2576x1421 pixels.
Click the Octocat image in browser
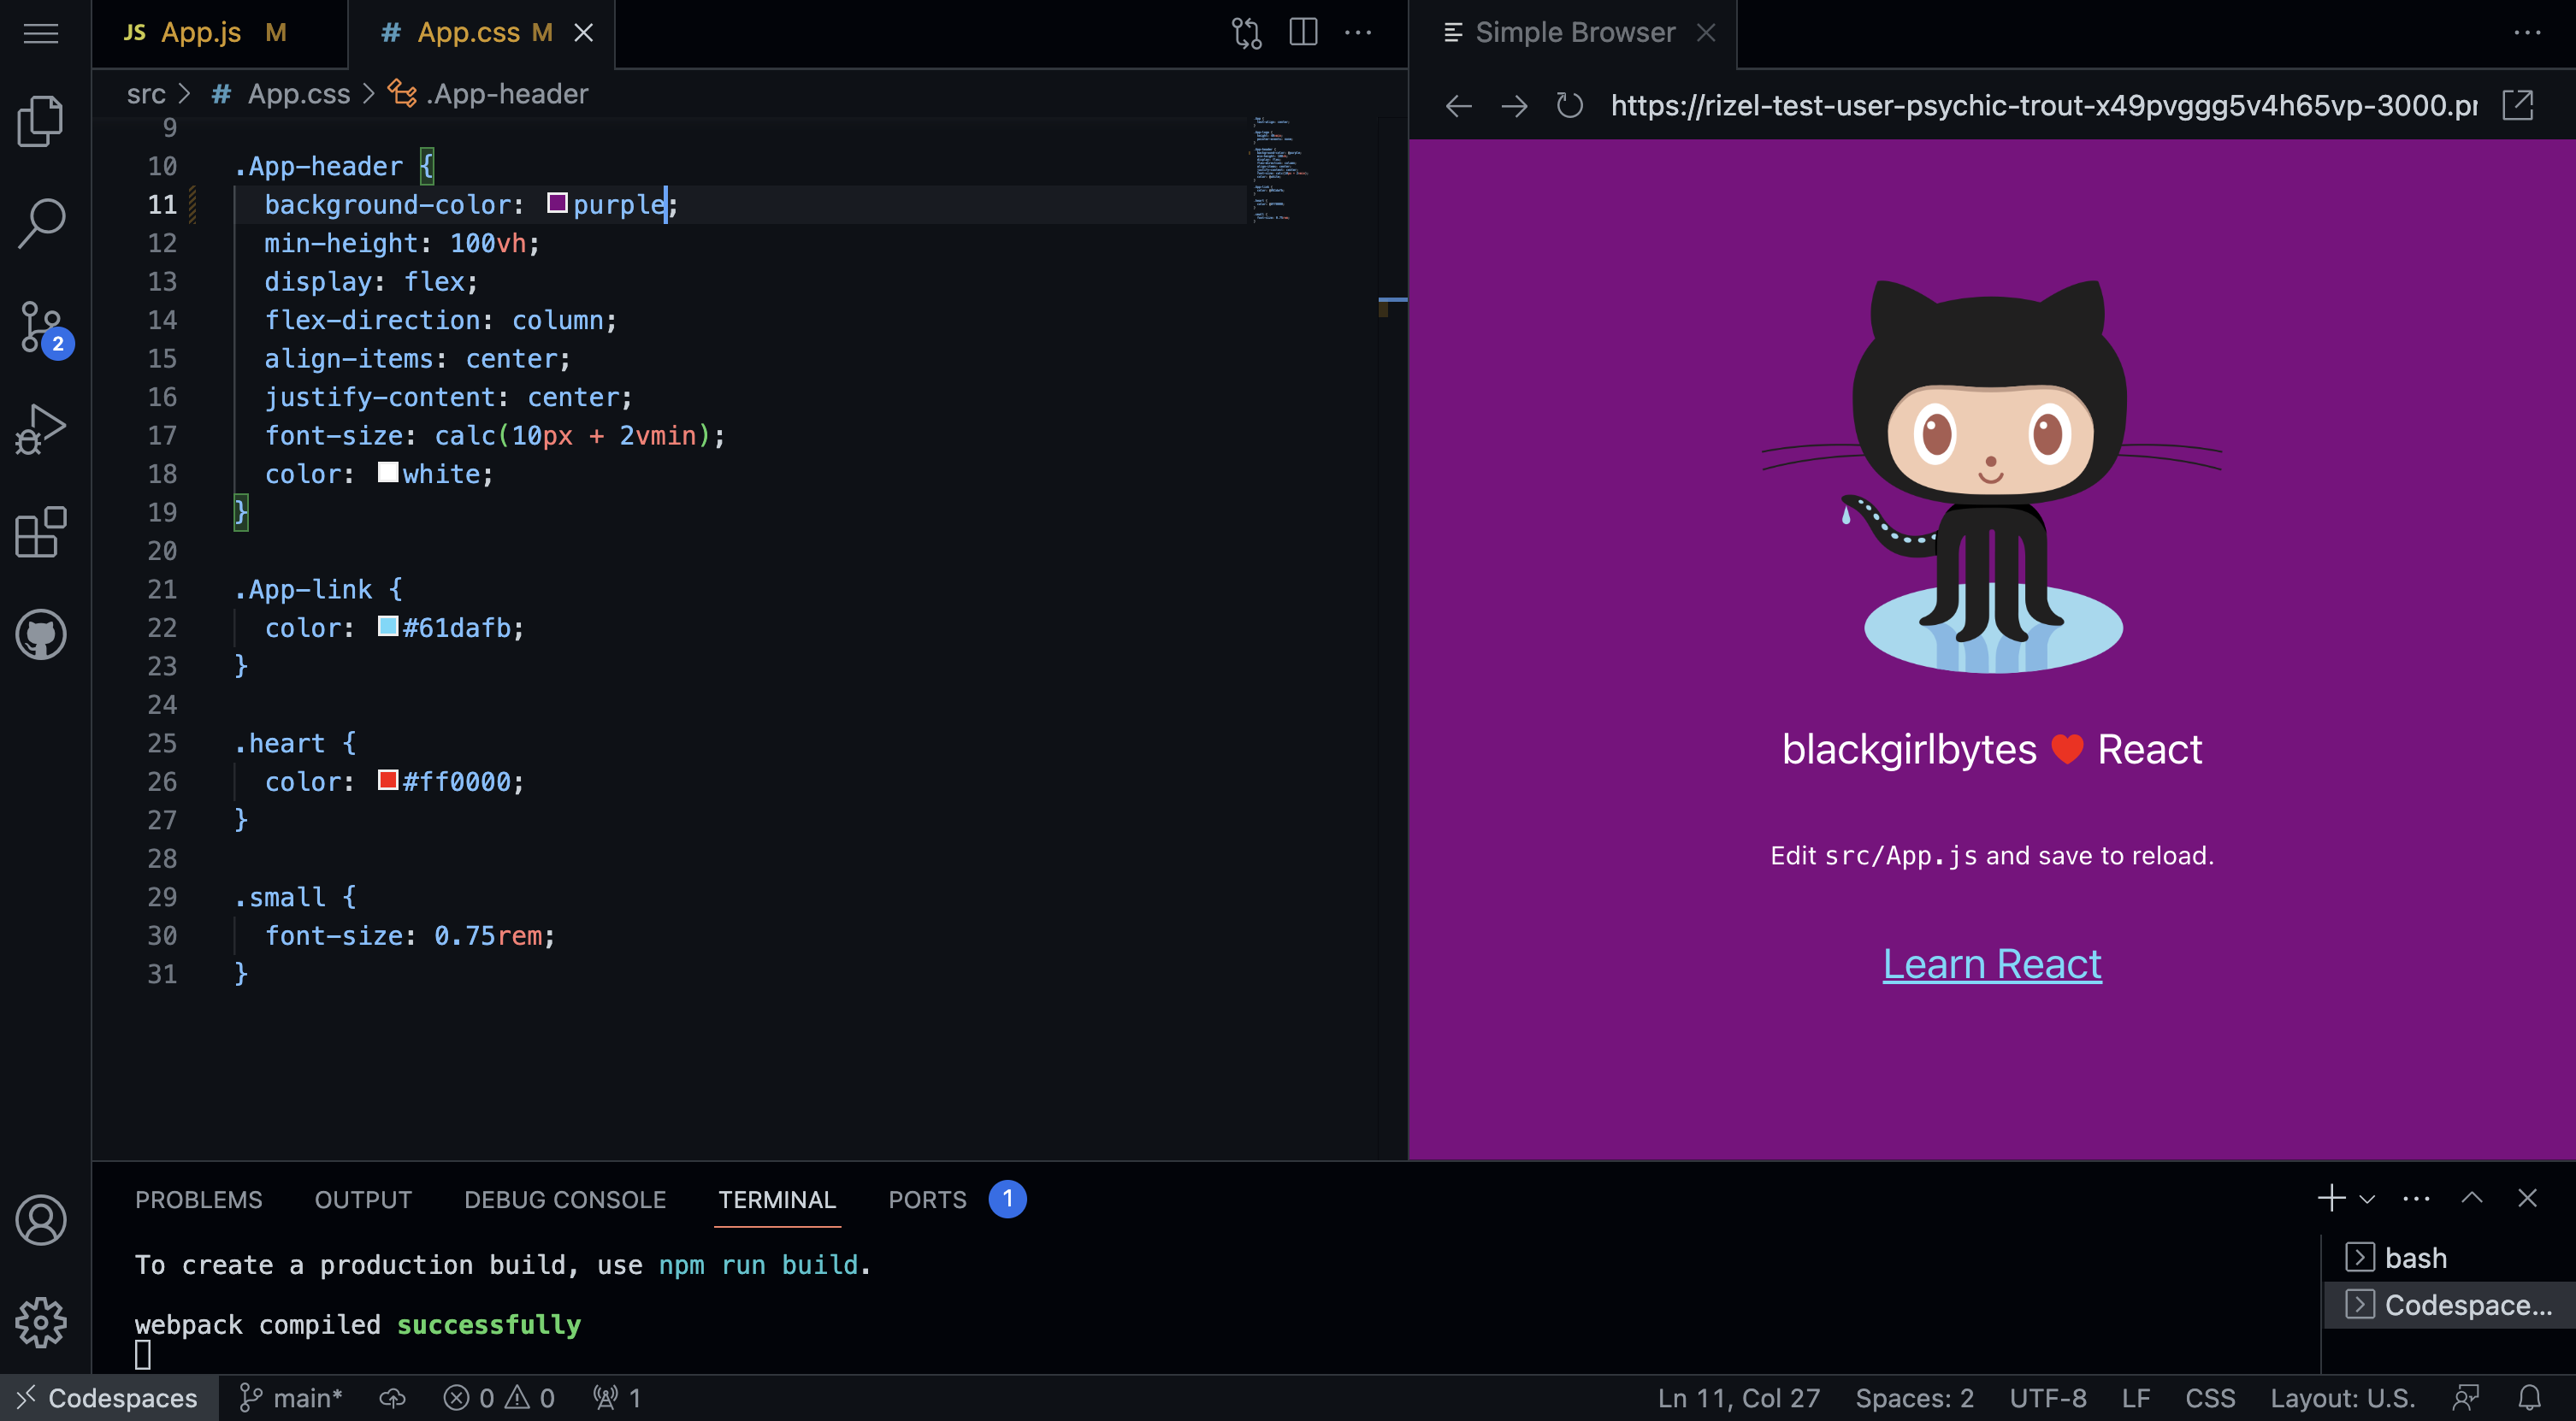pos(1992,476)
